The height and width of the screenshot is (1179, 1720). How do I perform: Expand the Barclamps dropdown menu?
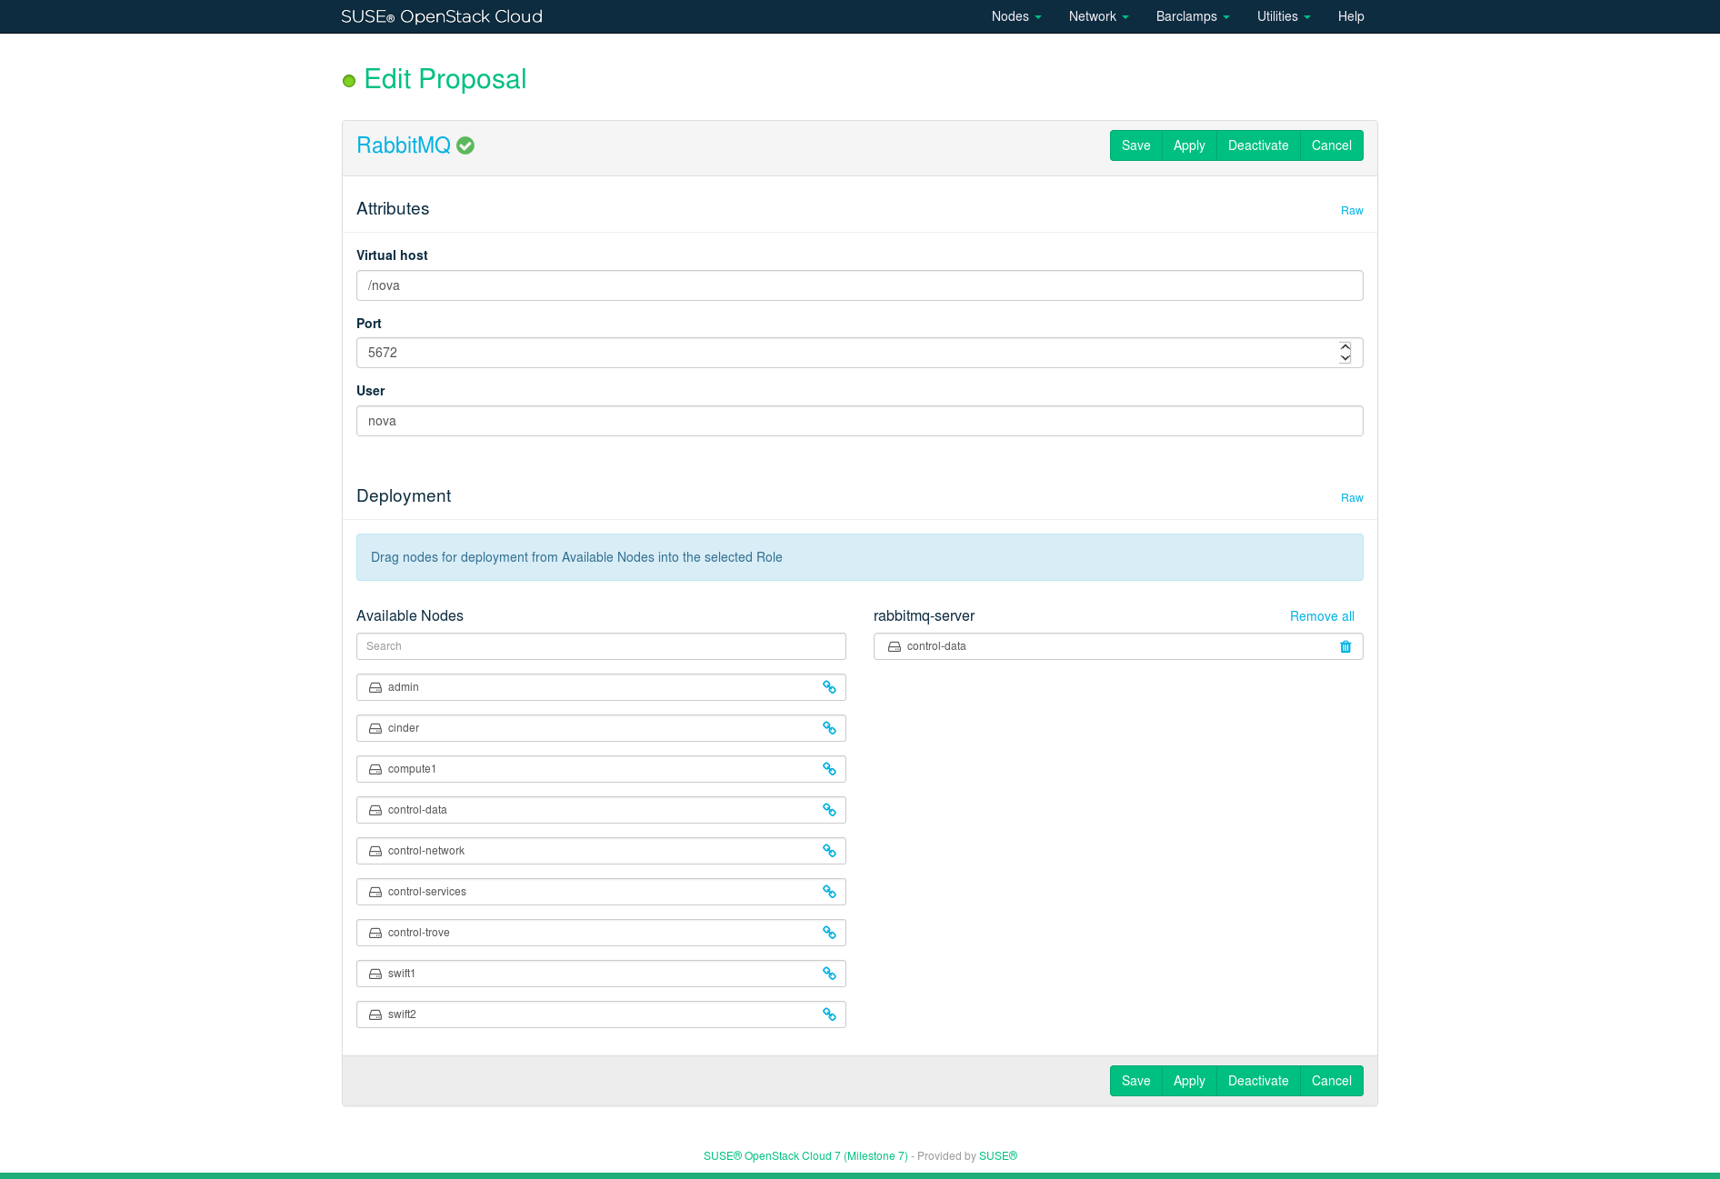click(x=1192, y=16)
